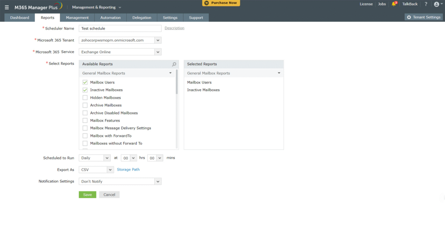Open the notifications bell
This screenshot has height=250, width=445.
[x=394, y=4]
